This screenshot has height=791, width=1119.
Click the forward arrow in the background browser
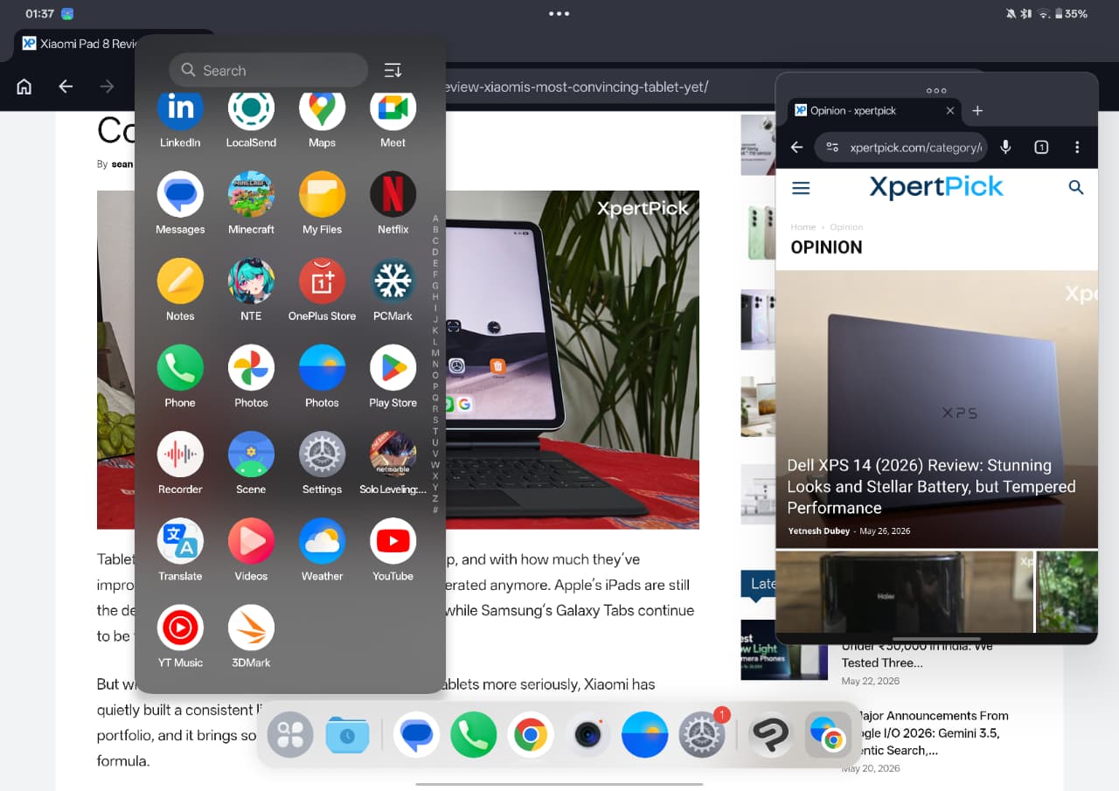coord(107,86)
